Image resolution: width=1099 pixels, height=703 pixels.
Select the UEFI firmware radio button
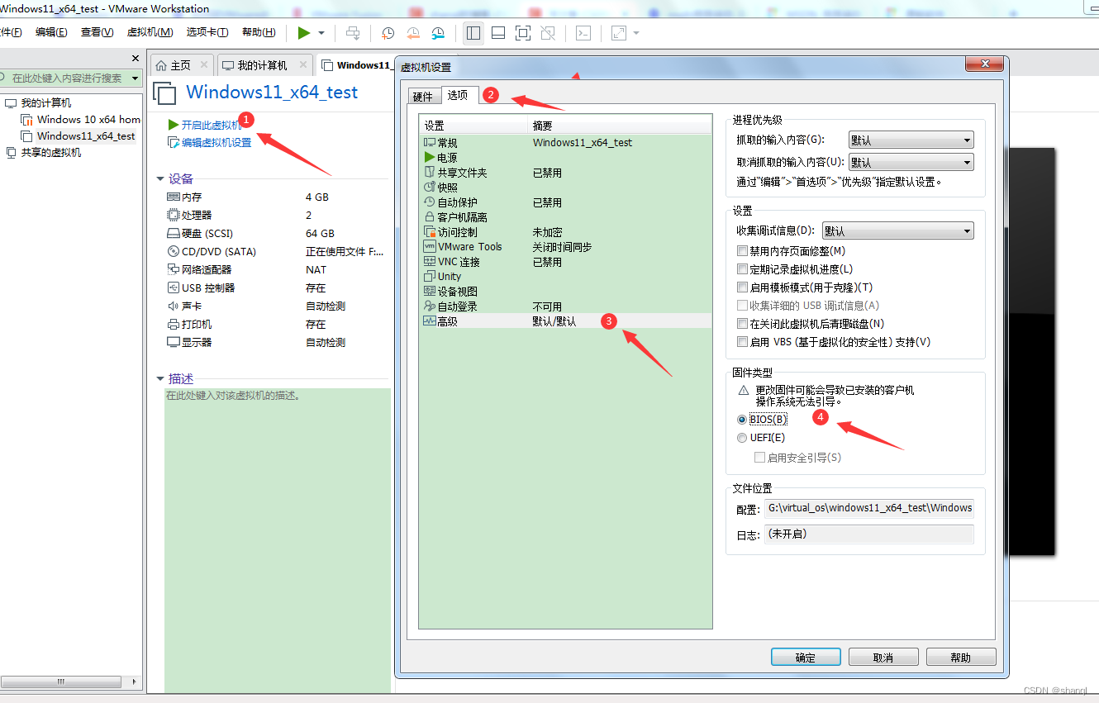click(741, 438)
